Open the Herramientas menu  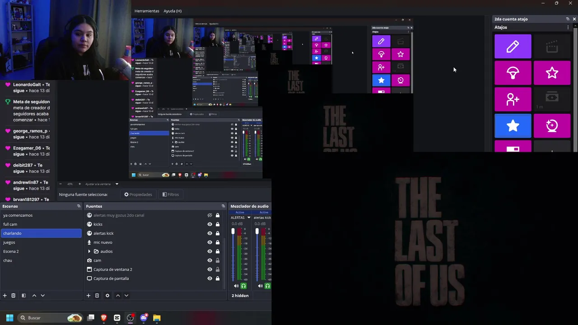tap(147, 11)
